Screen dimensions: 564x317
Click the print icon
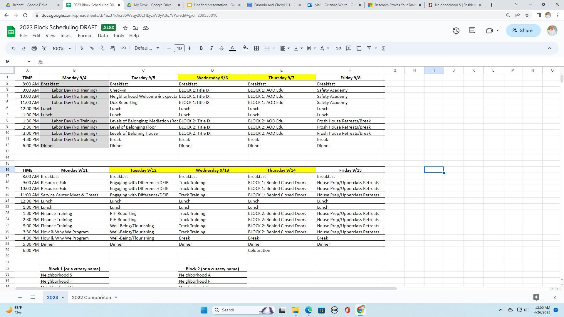(34, 48)
